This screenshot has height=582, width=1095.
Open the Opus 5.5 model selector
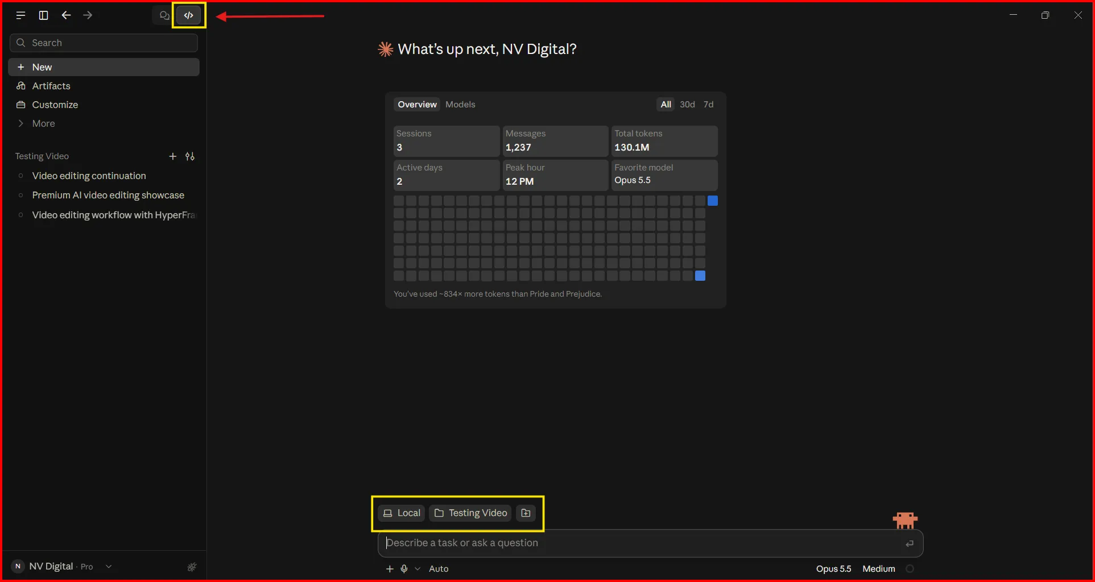coord(833,569)
